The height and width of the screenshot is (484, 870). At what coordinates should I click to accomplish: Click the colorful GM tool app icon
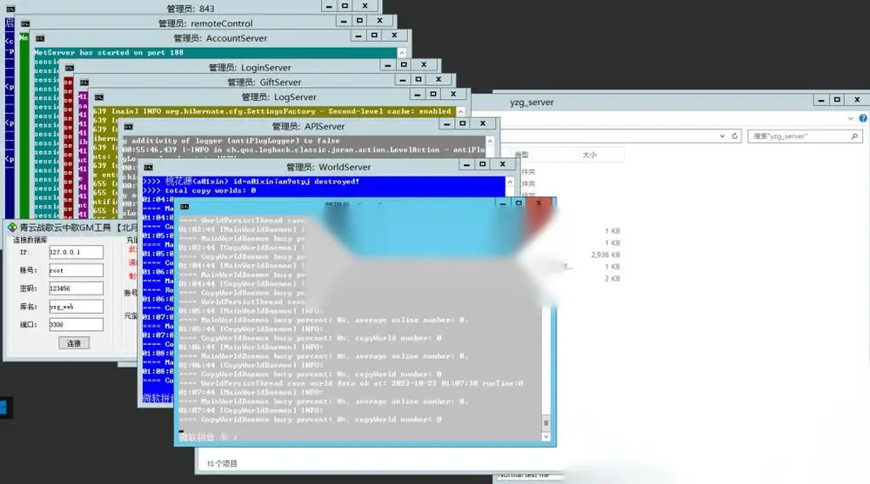(x=12, y=228)
